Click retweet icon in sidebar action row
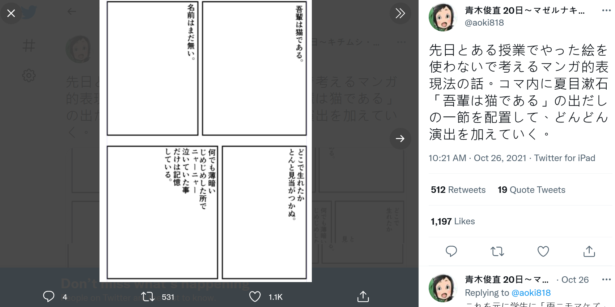615x307 pixels. click(497, 251)
